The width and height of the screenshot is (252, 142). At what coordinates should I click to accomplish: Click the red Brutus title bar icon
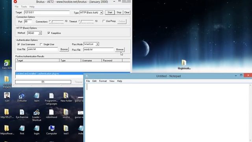(15, 2)
